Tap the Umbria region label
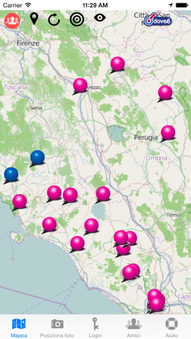Viewport: 191px width, 339px height. click(x=156, y=158)
